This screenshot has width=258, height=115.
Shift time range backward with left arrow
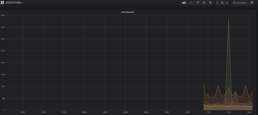[x=217, y=3]
